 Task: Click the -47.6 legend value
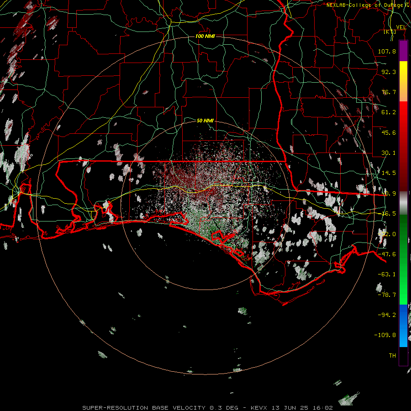[x=387, y=254]
